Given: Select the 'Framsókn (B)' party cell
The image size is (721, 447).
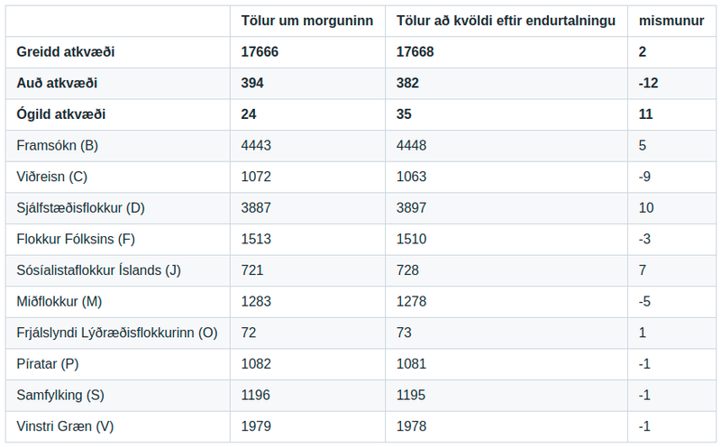Looking at the screenshot, I should click(x=57, y=145).
